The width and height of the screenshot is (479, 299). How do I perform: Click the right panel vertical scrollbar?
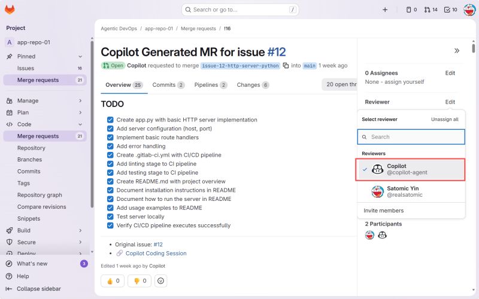tap(473, 48)
